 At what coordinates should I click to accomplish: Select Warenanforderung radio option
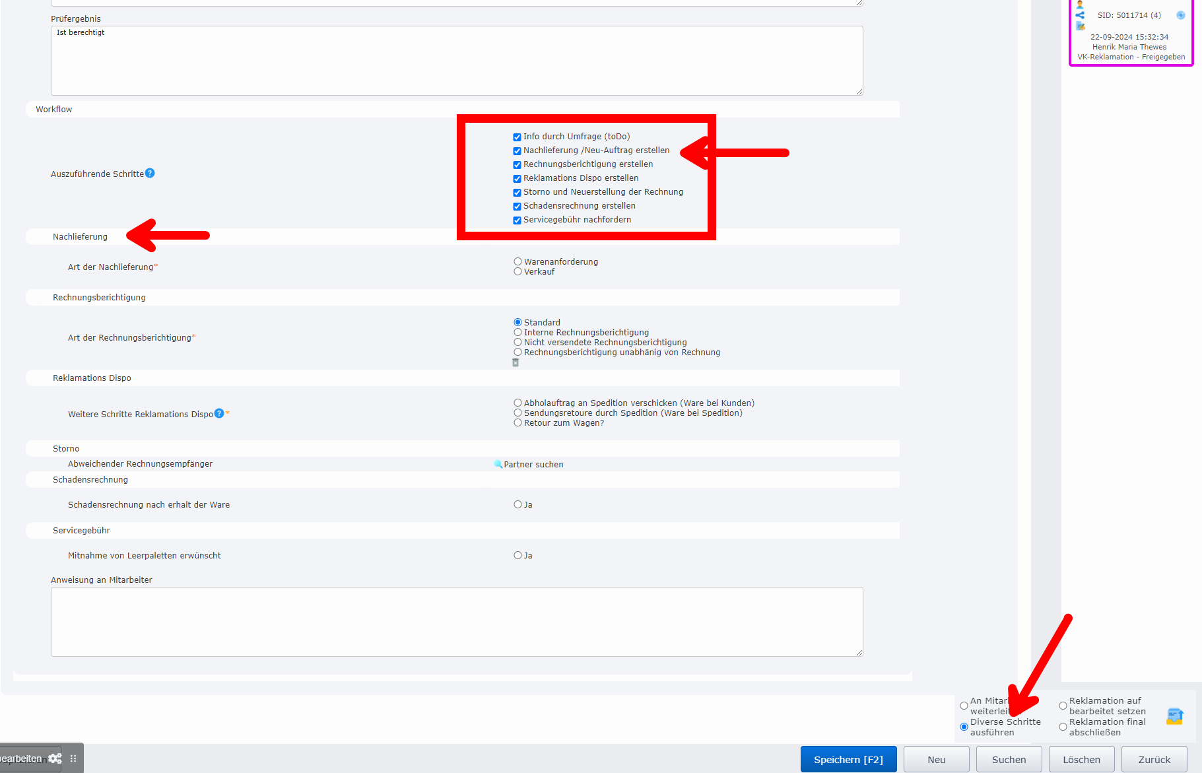point(518,262)
